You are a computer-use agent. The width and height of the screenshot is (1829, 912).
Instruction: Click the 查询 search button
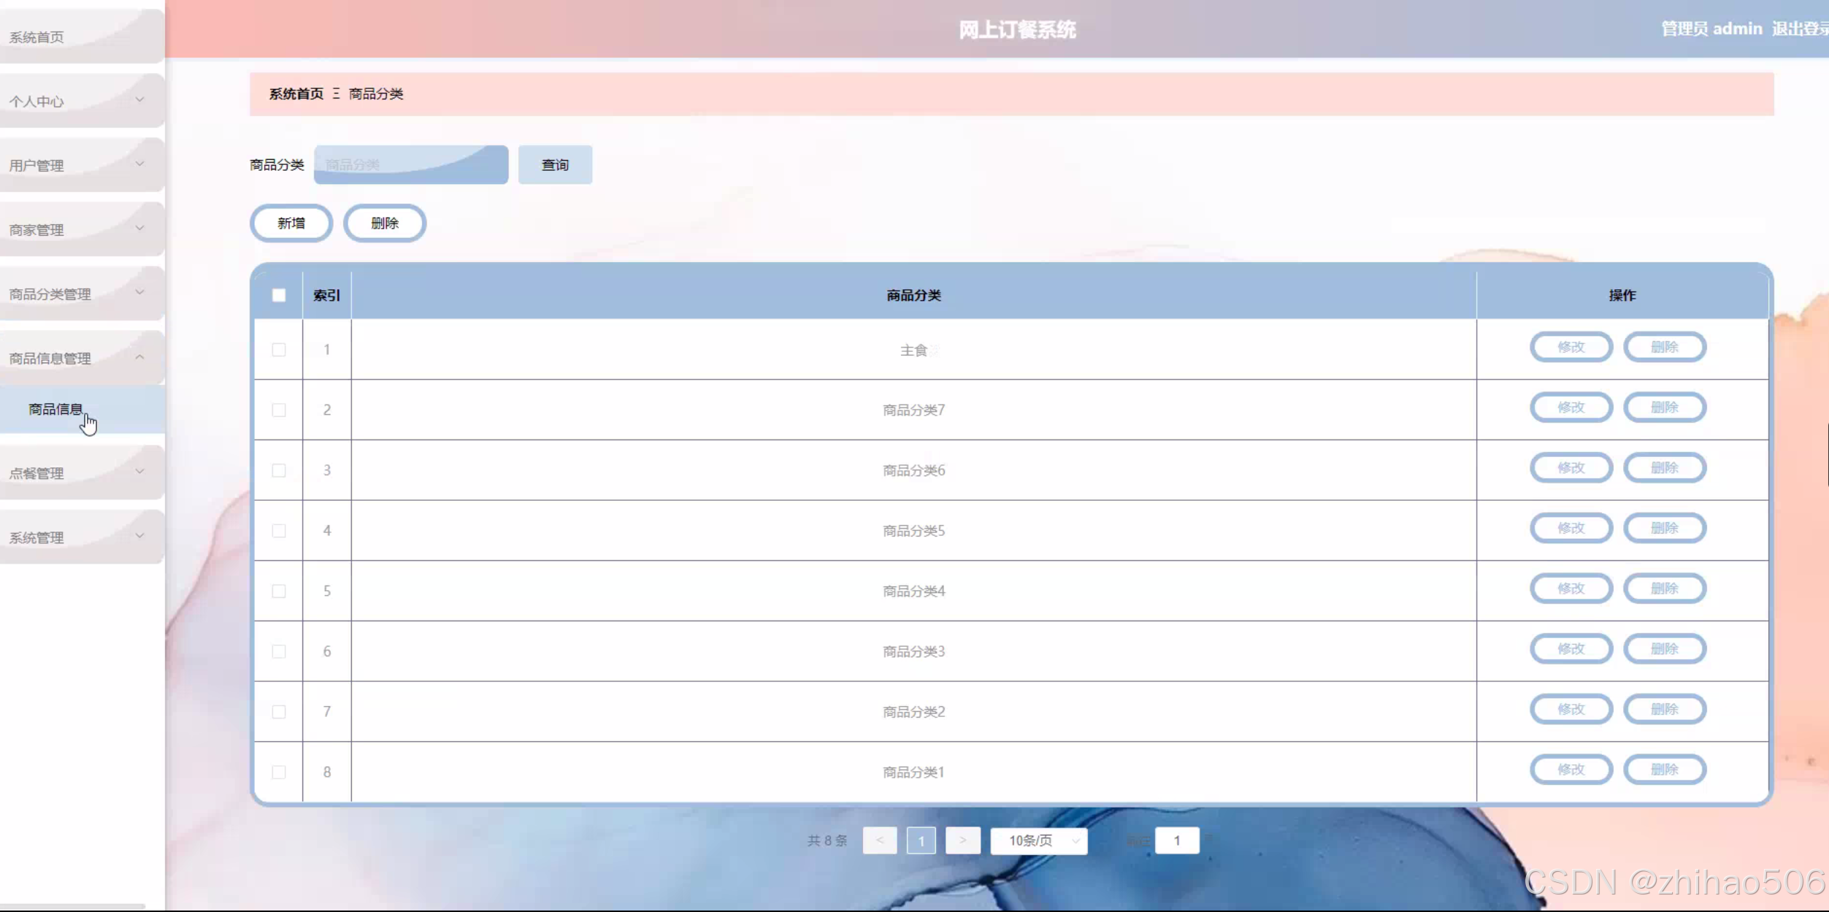pyautogui.click(x=555, y=165)
